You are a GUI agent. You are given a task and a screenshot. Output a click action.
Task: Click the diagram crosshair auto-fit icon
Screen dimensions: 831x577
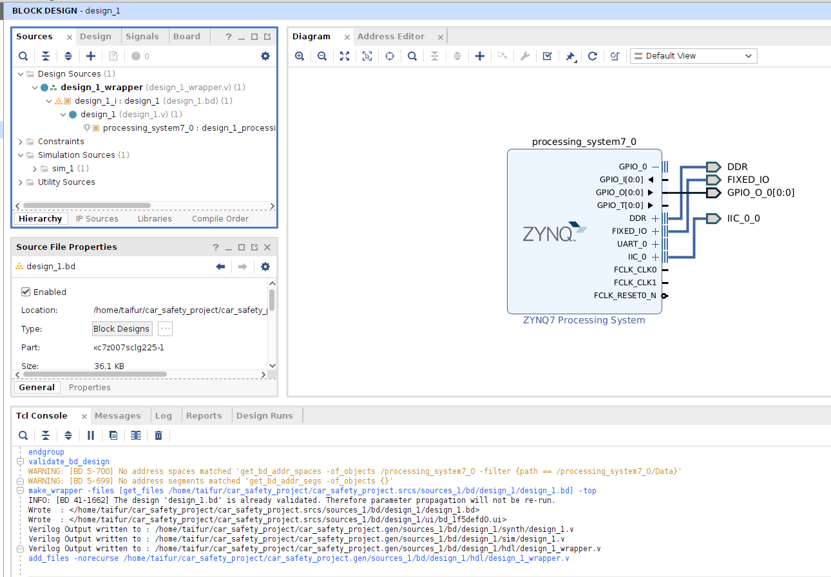pyautogui.click(x=390, y=56)
